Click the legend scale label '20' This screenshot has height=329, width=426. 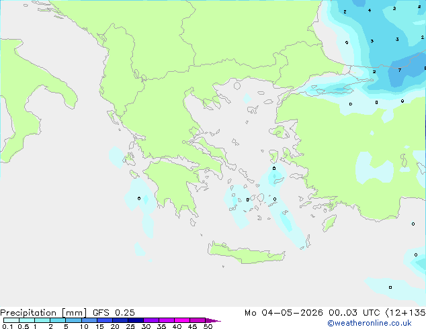click(x=115, y=326)
